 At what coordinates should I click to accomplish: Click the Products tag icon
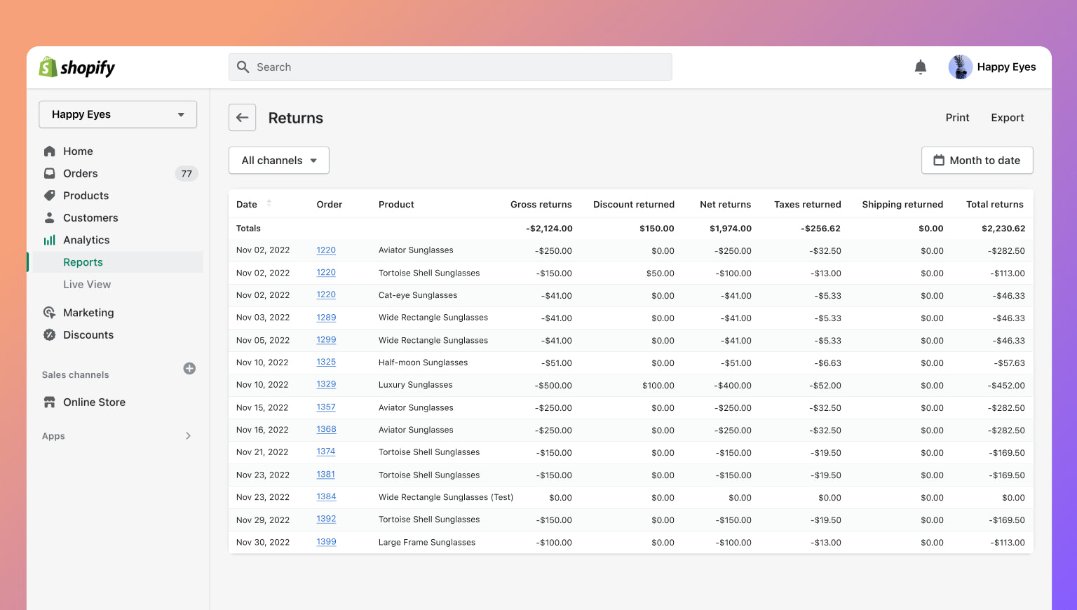coord(49,196)
